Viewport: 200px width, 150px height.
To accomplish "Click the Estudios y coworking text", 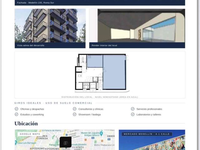I will click(x=32, y=115).
